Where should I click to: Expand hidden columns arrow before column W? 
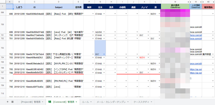point(190,2)
